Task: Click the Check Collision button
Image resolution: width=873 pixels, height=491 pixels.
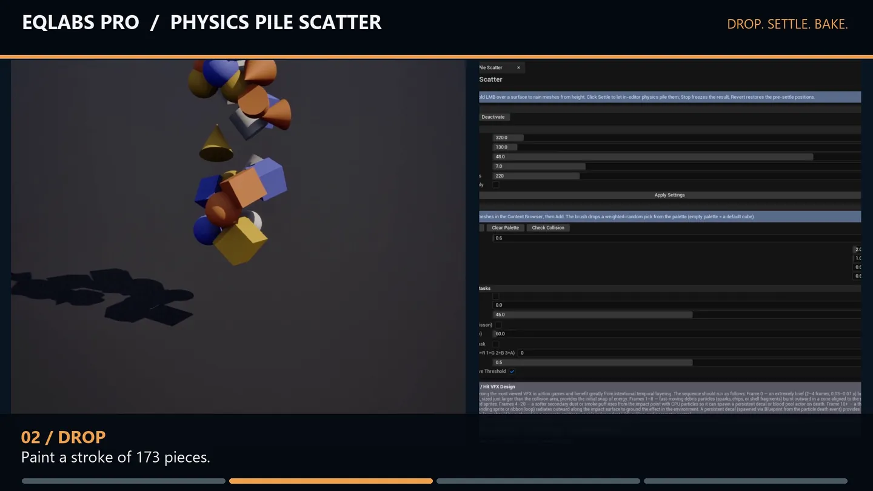Action: pos(548,228)
